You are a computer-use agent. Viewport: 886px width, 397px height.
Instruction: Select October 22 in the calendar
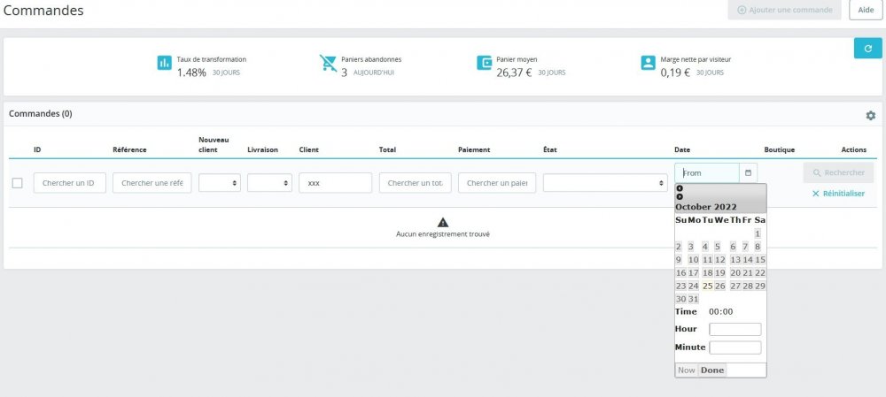click(x=760, y=272)
